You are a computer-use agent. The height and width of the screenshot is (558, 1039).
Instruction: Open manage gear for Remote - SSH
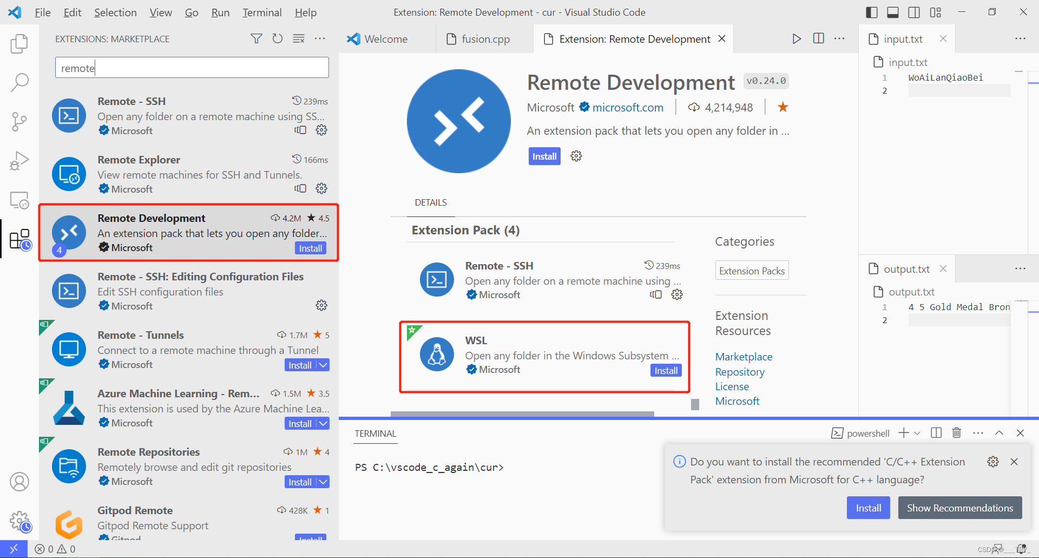[321, 130]
